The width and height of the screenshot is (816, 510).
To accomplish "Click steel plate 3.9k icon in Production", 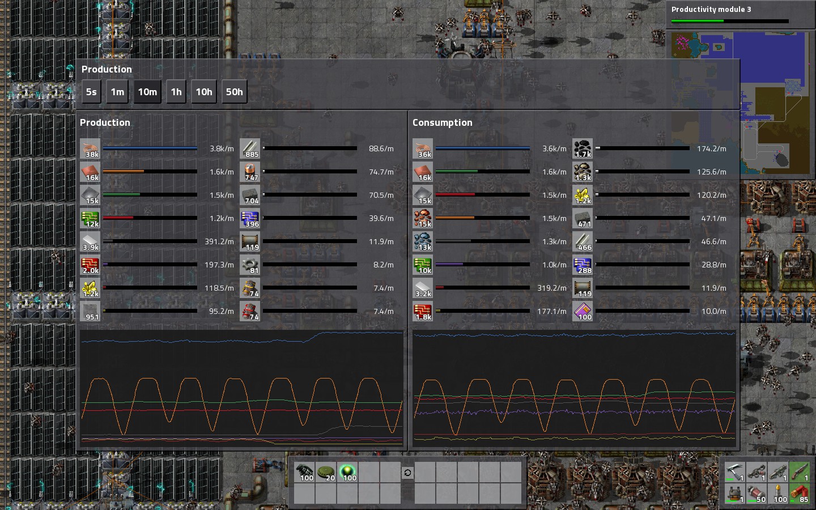I will [90, 241].
